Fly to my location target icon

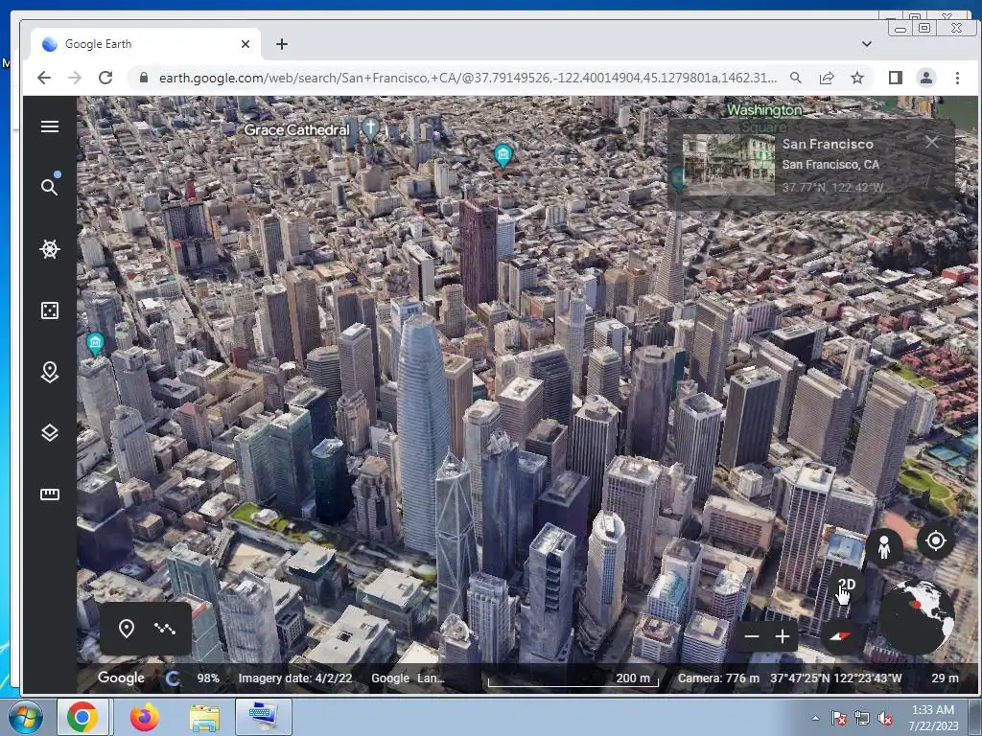(x=936, y=540)
